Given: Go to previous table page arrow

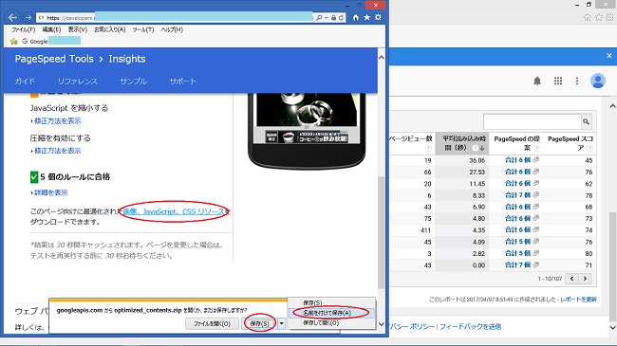Looking at the screenshot, I should (x=571, y=279).
